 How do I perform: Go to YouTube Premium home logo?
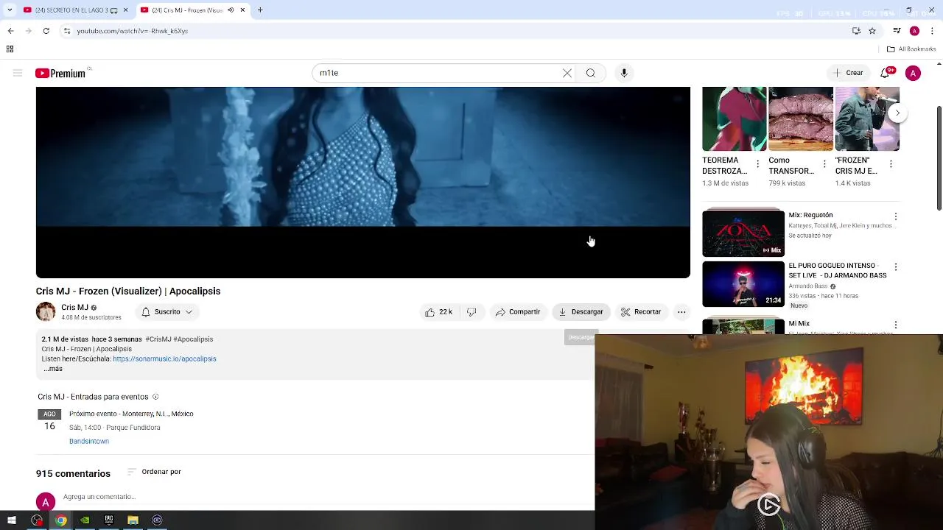click(x=60, y=73)
